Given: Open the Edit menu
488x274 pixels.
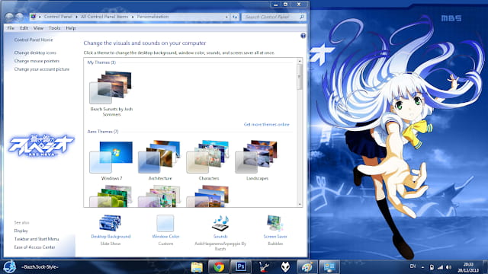Looking at the screenshot, I should point(24,28).
